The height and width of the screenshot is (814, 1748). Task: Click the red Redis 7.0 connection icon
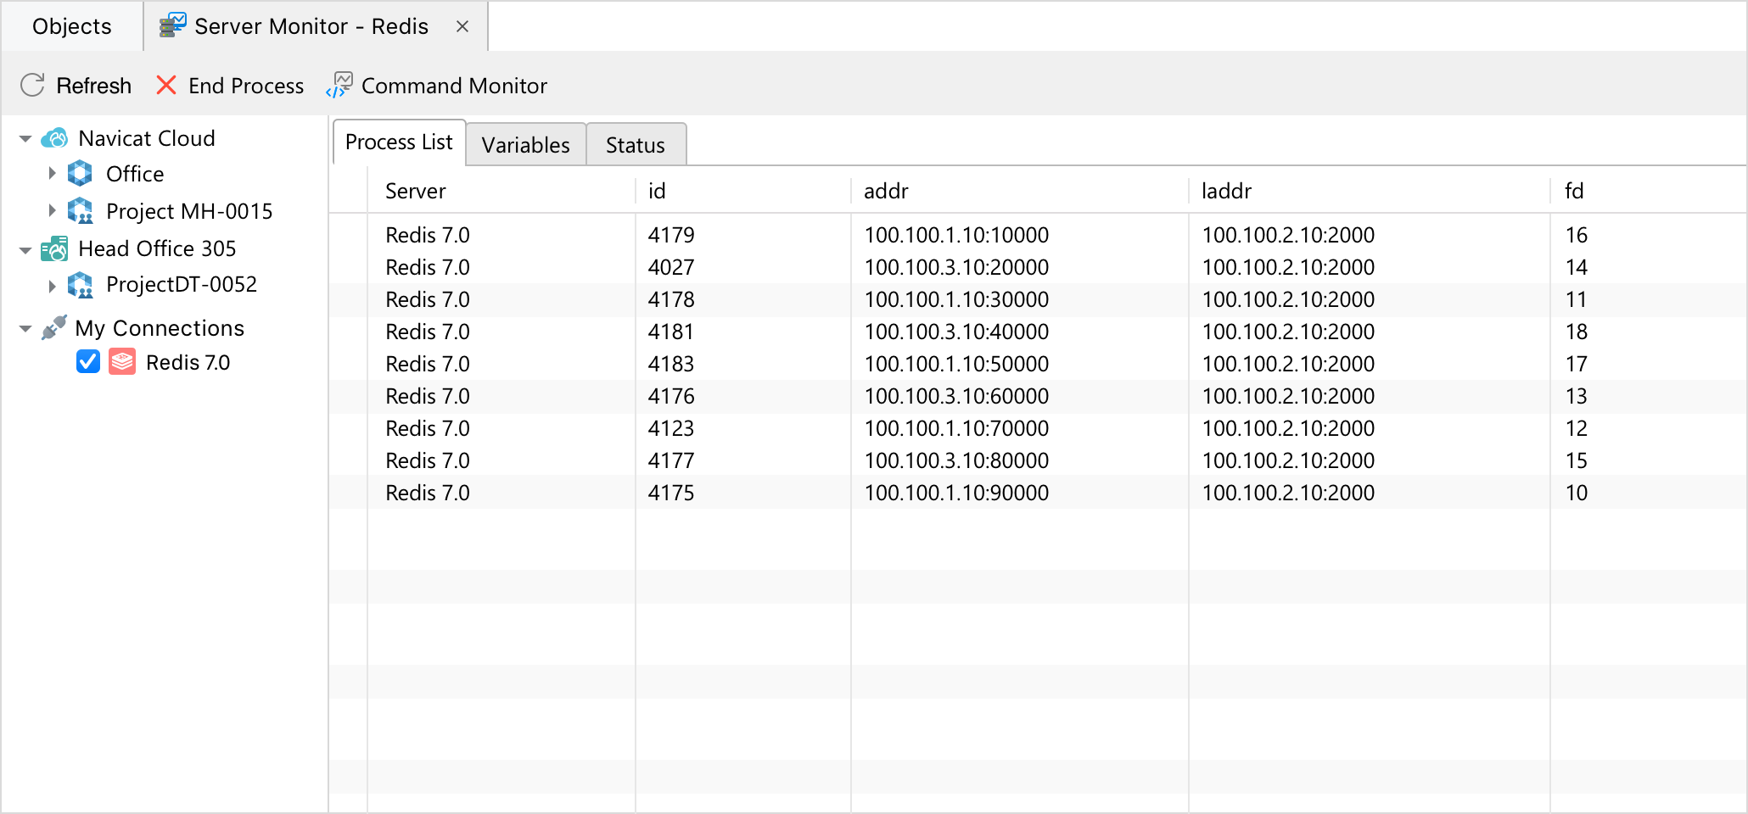tap(122, 362)
